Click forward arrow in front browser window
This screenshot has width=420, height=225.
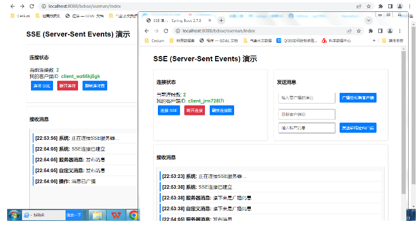point(157,31)
